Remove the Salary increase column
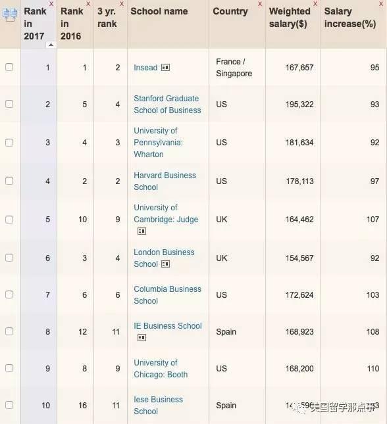The width and height of the screenshot is (387, 424). point(381,4)
